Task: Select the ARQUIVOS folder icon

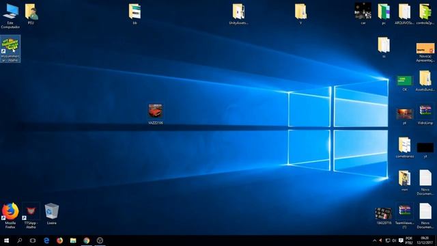Action: click(404, 14)
